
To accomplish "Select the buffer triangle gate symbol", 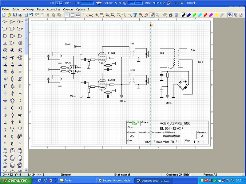I will (x=5, y=22).
